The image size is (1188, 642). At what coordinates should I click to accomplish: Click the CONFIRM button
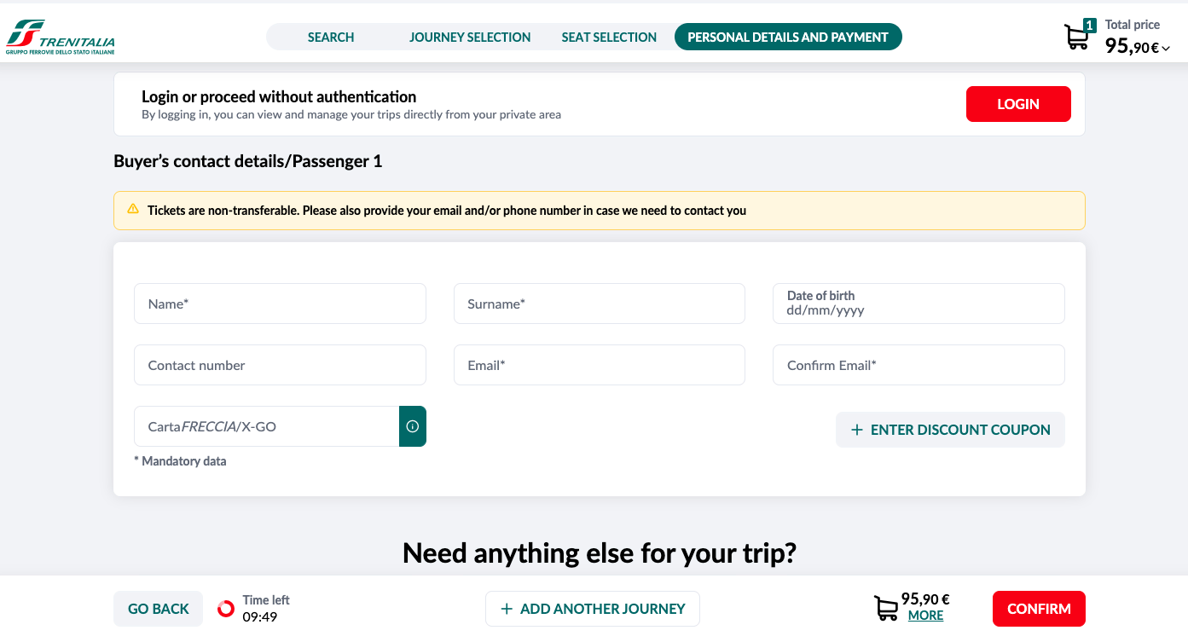tap(1039, 608)
